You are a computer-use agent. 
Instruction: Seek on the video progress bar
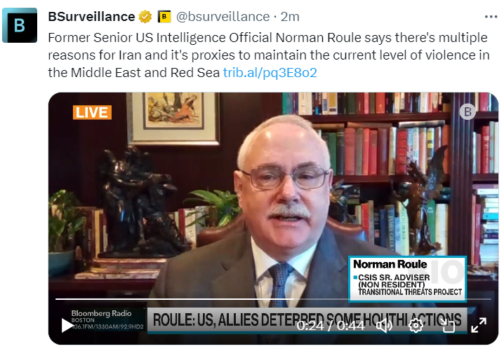click(x=273, y=299)
